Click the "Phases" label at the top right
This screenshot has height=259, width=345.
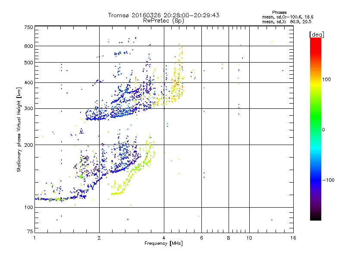(x=279, y=13)
